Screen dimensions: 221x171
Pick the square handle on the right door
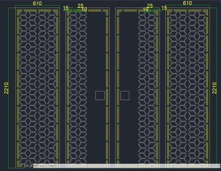click(125, 95)
